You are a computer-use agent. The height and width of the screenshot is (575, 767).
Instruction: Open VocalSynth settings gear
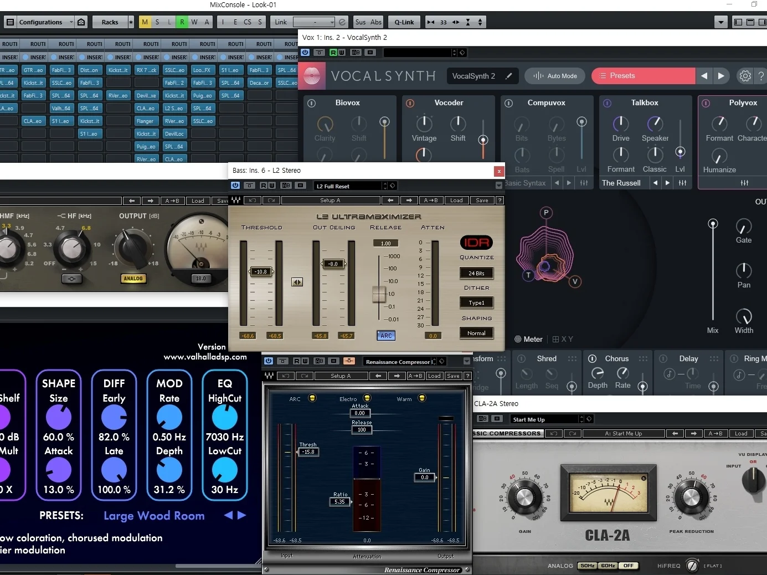745,76
